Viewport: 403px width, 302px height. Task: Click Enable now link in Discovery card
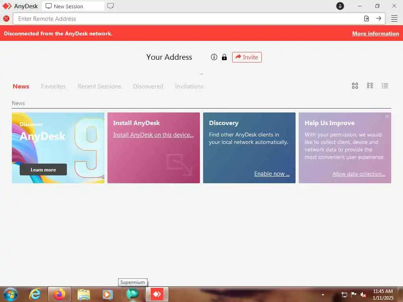[272, 173]
